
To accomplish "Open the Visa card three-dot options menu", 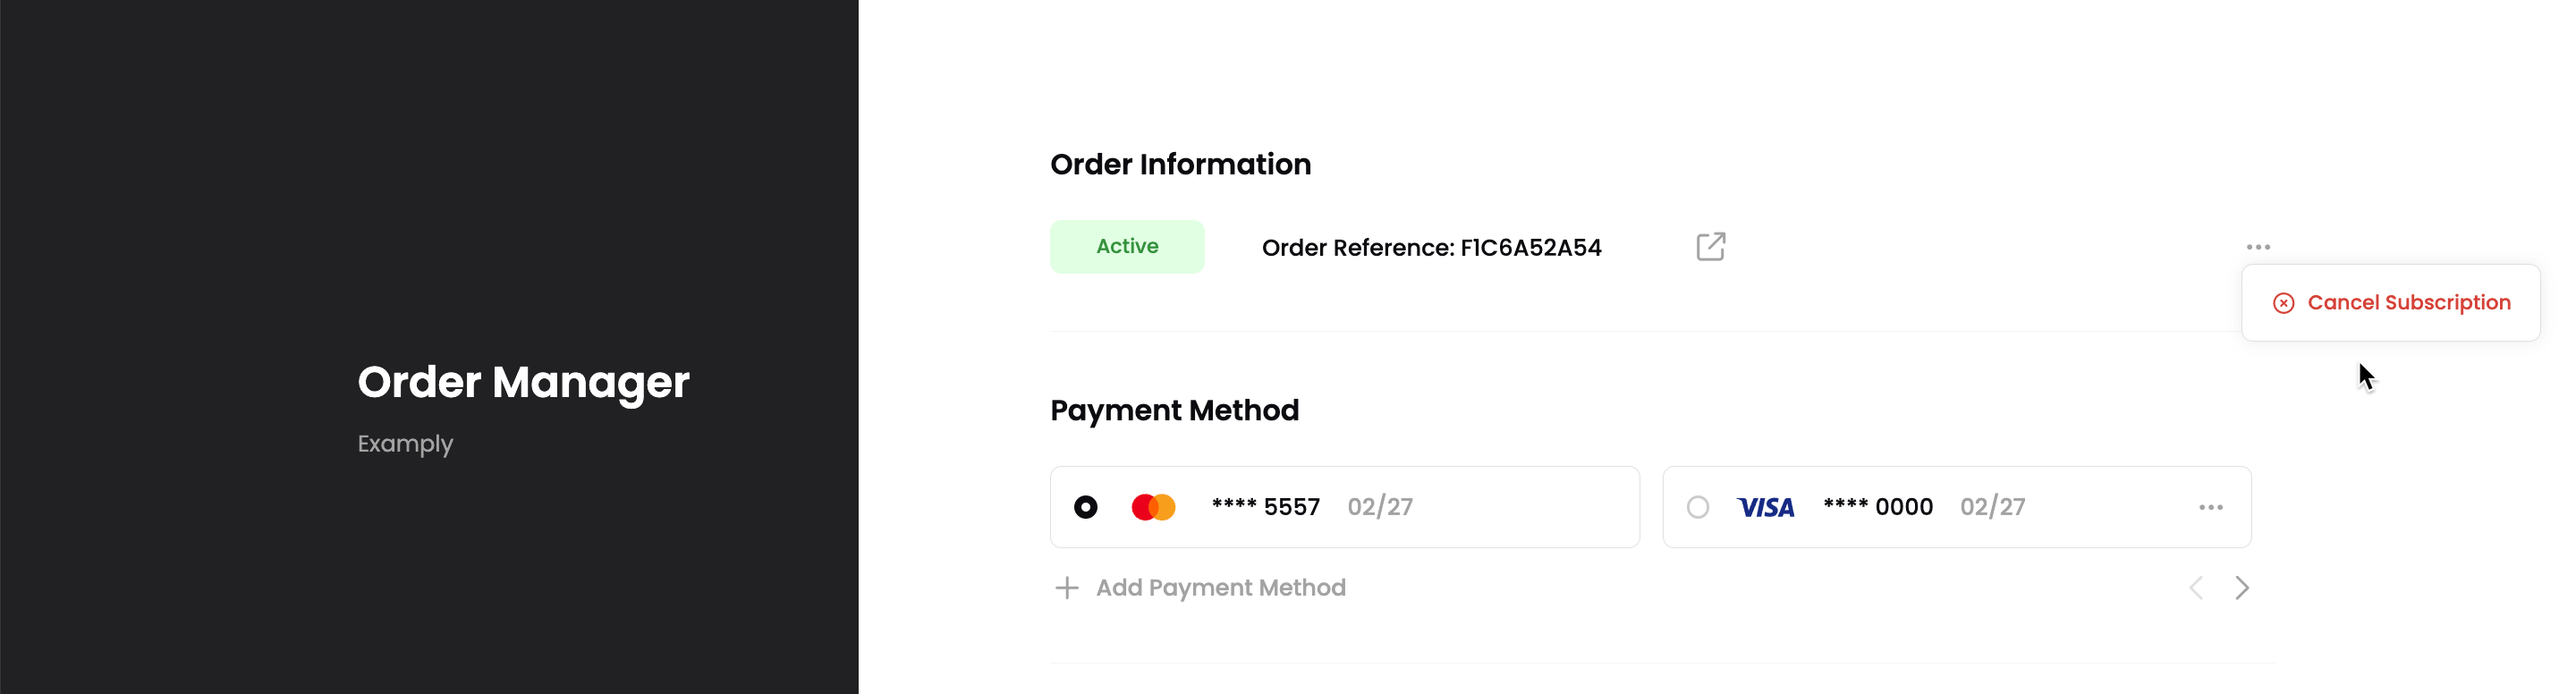I will click(x=2210, y=507).
